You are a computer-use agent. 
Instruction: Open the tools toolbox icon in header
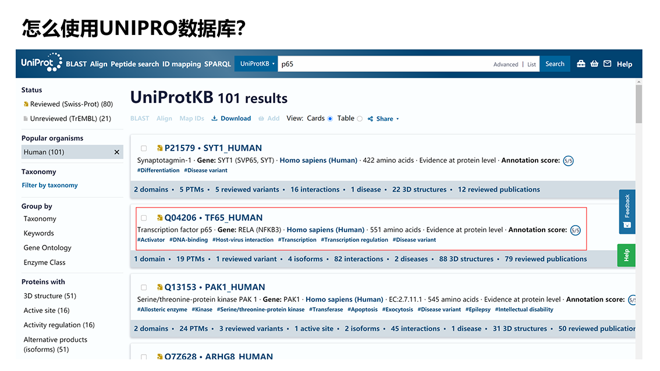click(581, 64)
